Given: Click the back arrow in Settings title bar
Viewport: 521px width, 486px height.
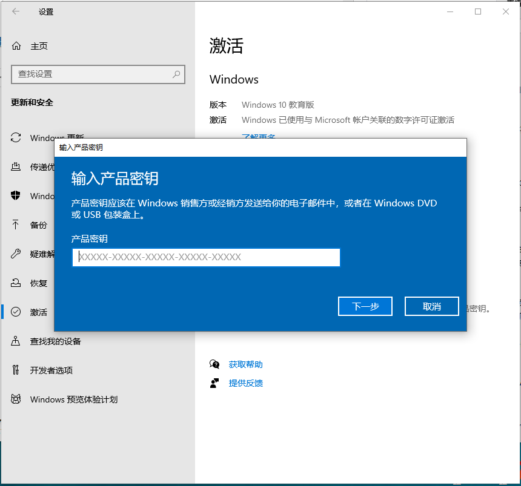Looking at the screenshot, I should [x=16, y=11].
